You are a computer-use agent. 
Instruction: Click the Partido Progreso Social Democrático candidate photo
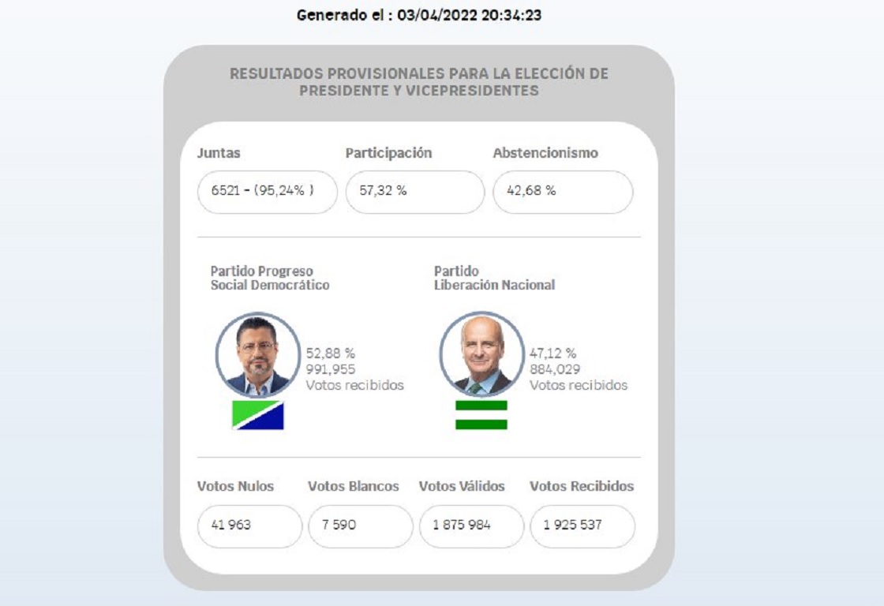257,355
